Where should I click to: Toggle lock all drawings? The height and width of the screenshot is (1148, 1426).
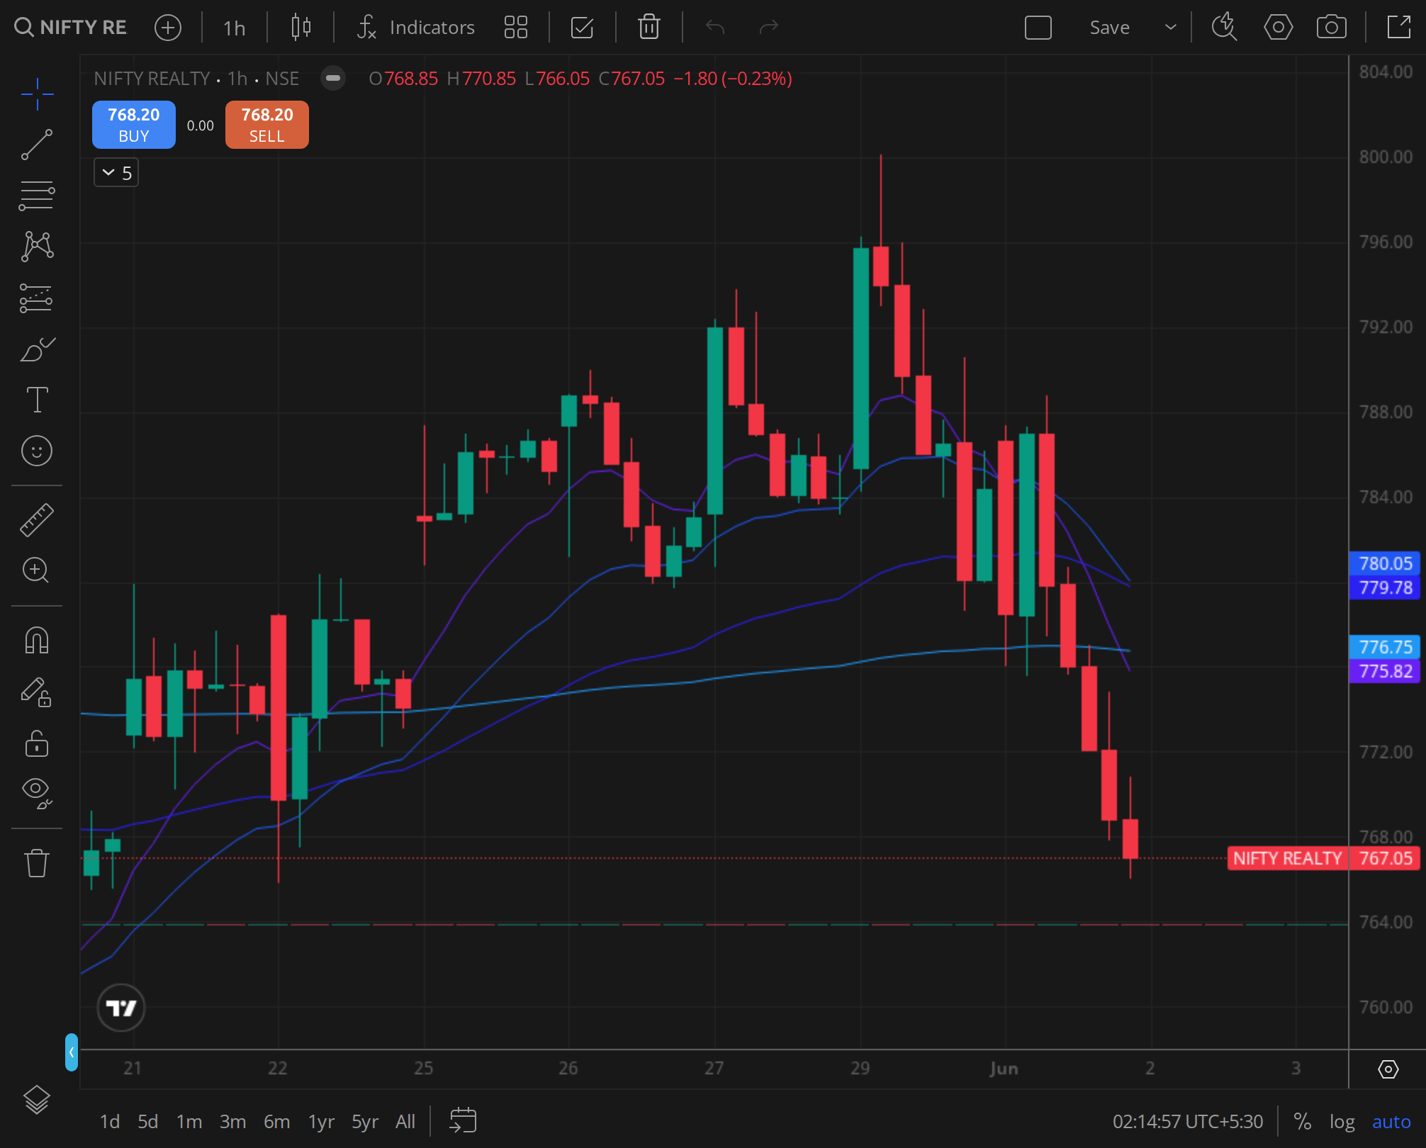pos(37,743)
